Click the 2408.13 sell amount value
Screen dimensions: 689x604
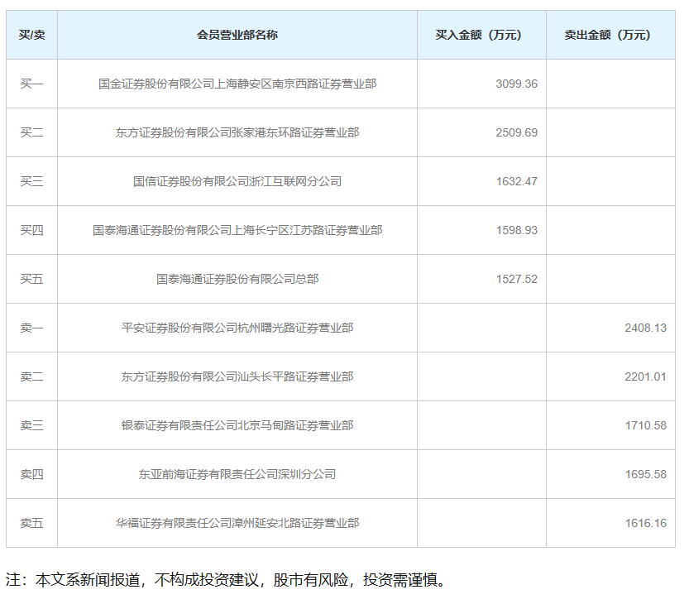[x=645, y=328]
